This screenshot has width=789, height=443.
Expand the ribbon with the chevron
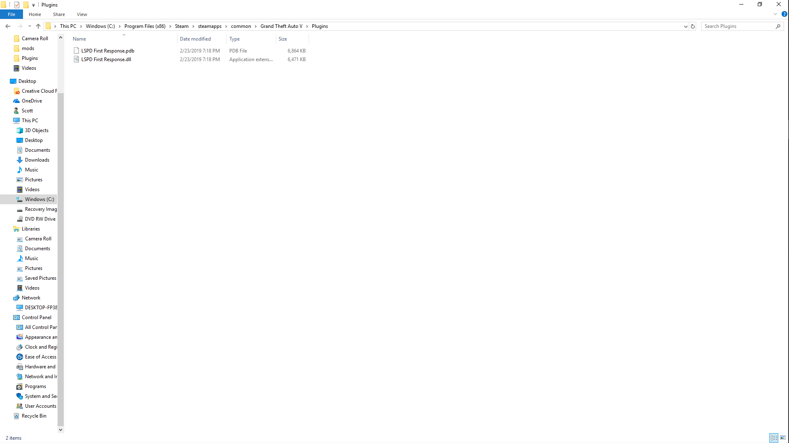coord(775,14)
